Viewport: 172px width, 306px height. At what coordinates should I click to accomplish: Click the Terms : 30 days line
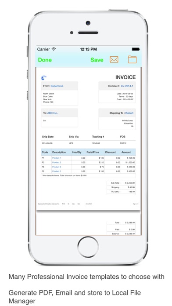pos(126,96)
